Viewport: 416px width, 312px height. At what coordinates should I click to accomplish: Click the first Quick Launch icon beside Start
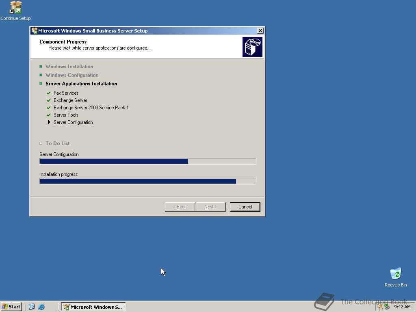tap(32, 307)
